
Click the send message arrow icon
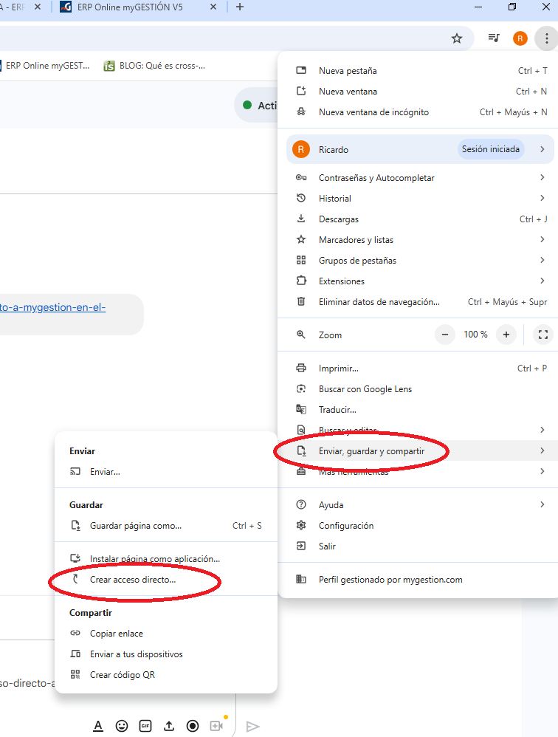tap(252, 726)
